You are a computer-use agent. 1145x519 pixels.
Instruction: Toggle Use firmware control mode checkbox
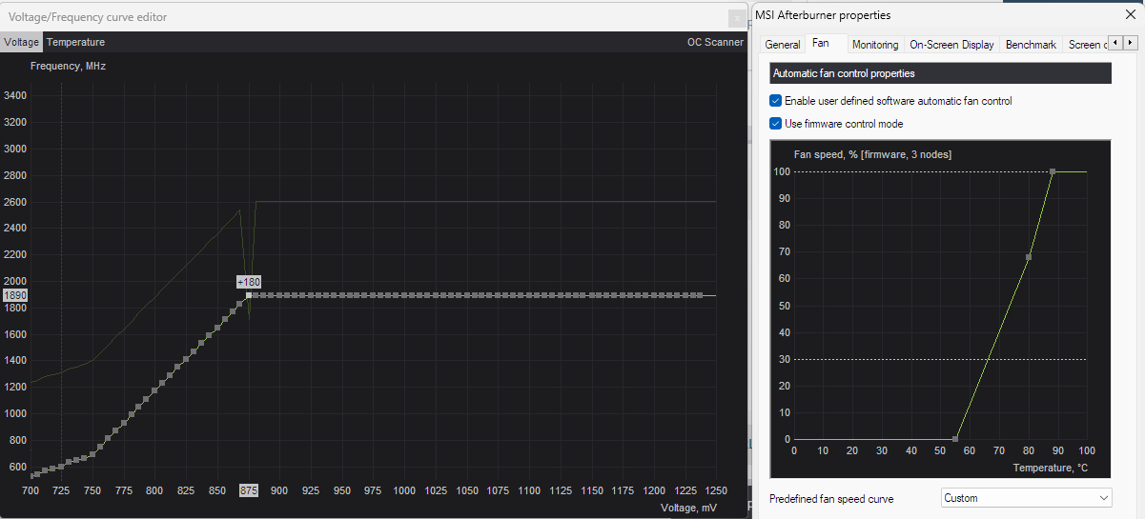click(776, 124)
